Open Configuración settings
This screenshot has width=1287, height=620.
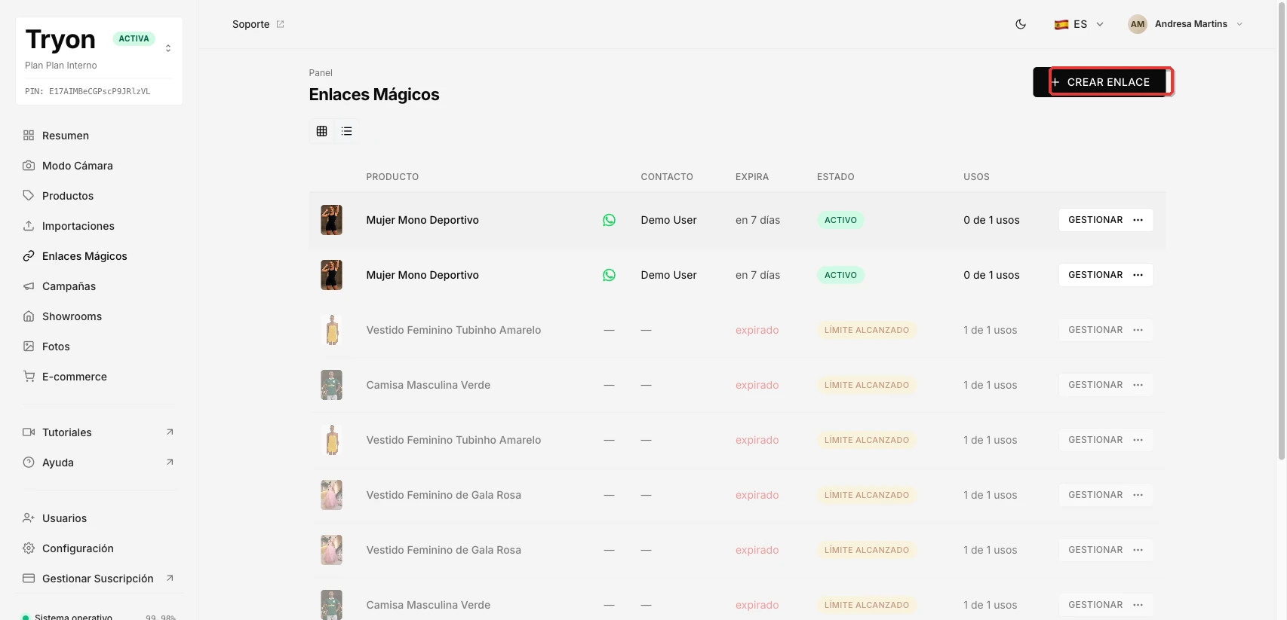[x=99, y=548]
